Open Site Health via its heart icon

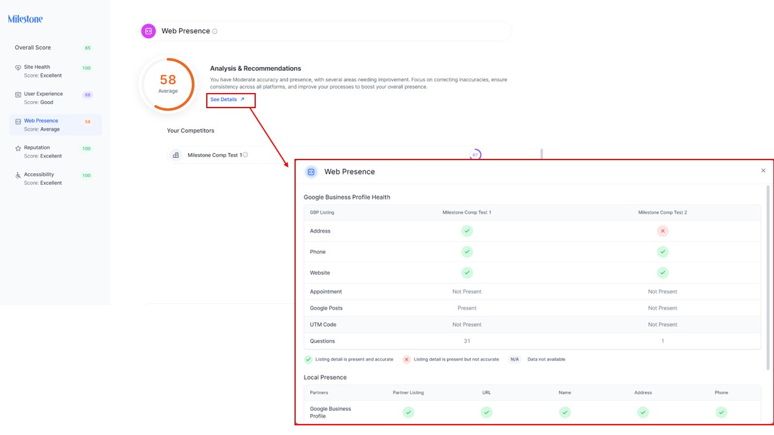[18, 68]
